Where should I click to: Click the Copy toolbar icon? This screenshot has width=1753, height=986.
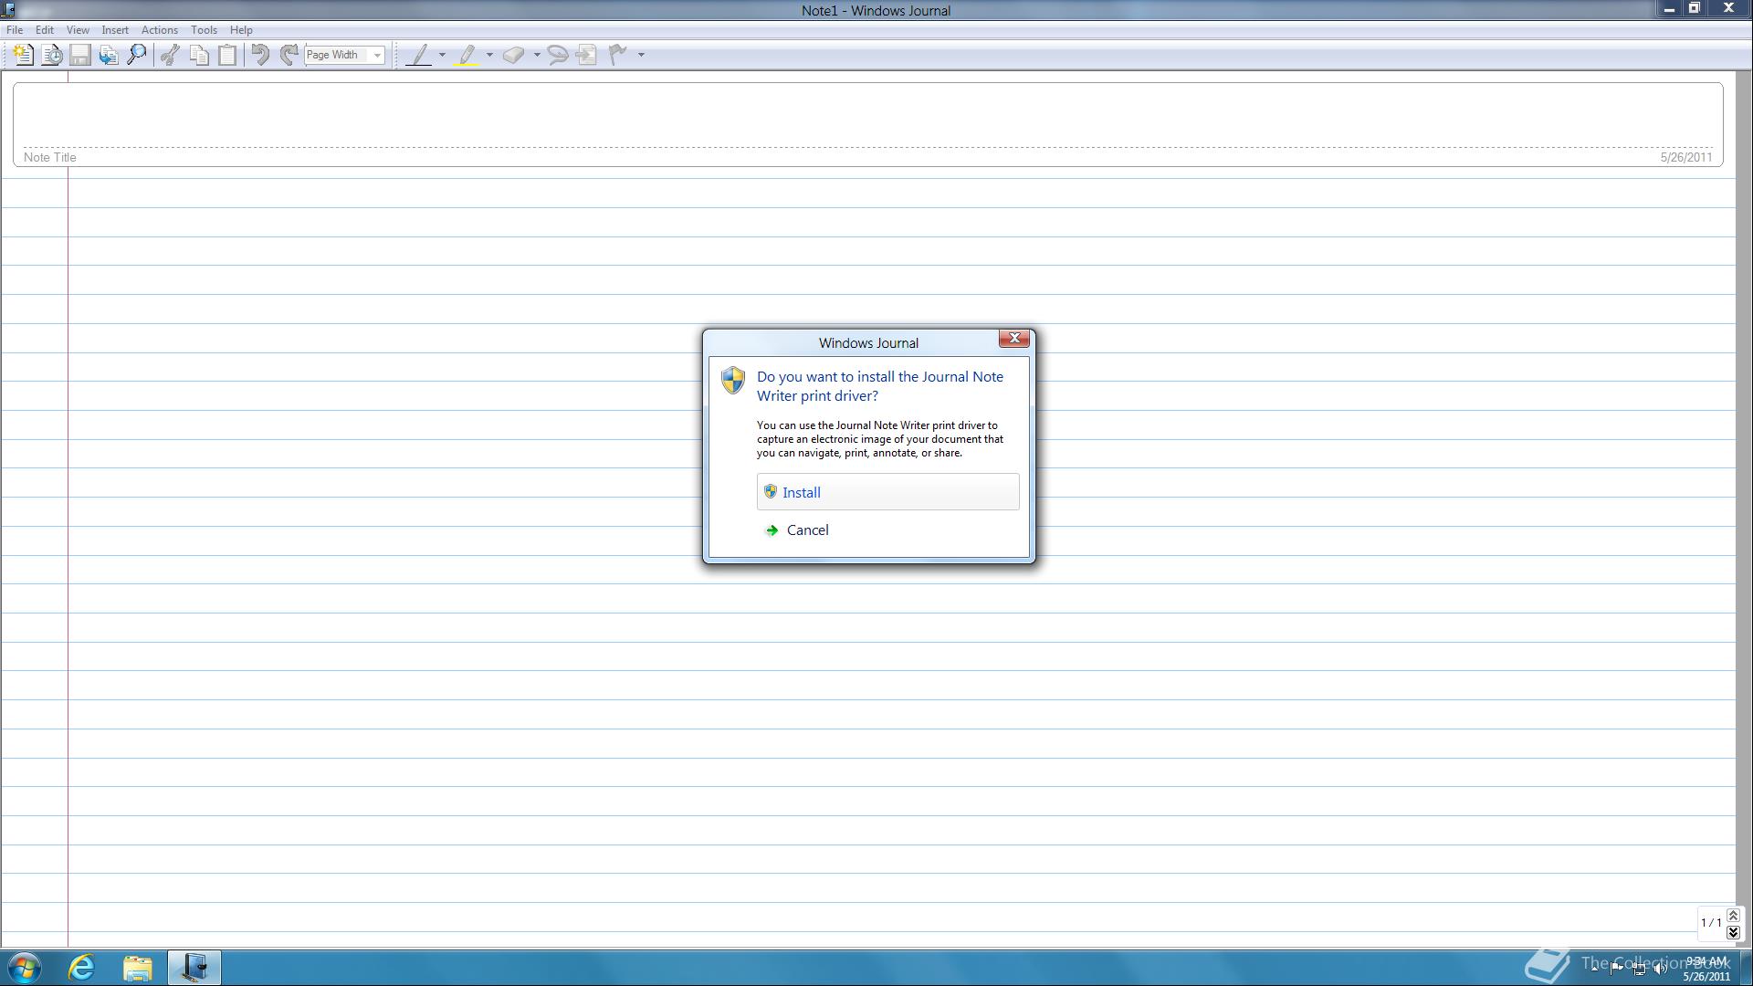pos(198,55)
